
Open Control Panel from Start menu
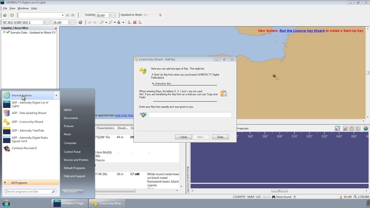point(72,152)
